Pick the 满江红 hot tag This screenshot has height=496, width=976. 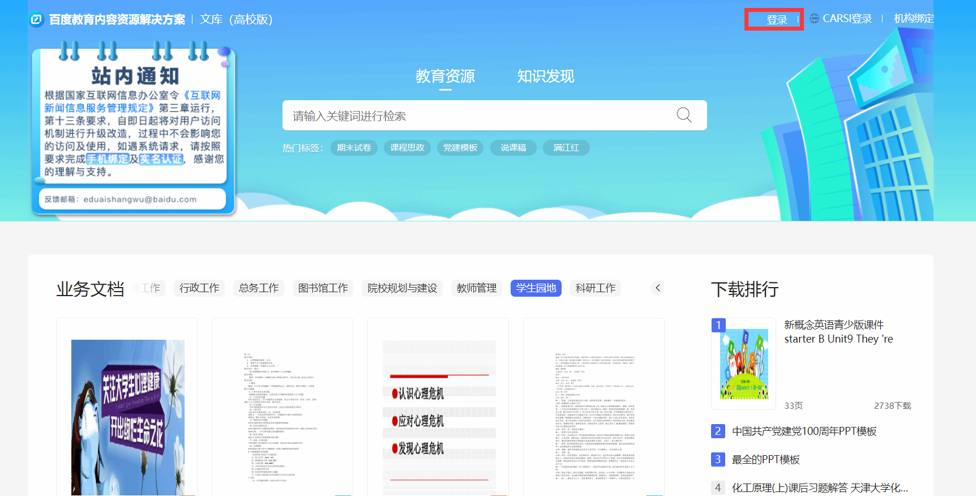(566, 148)
